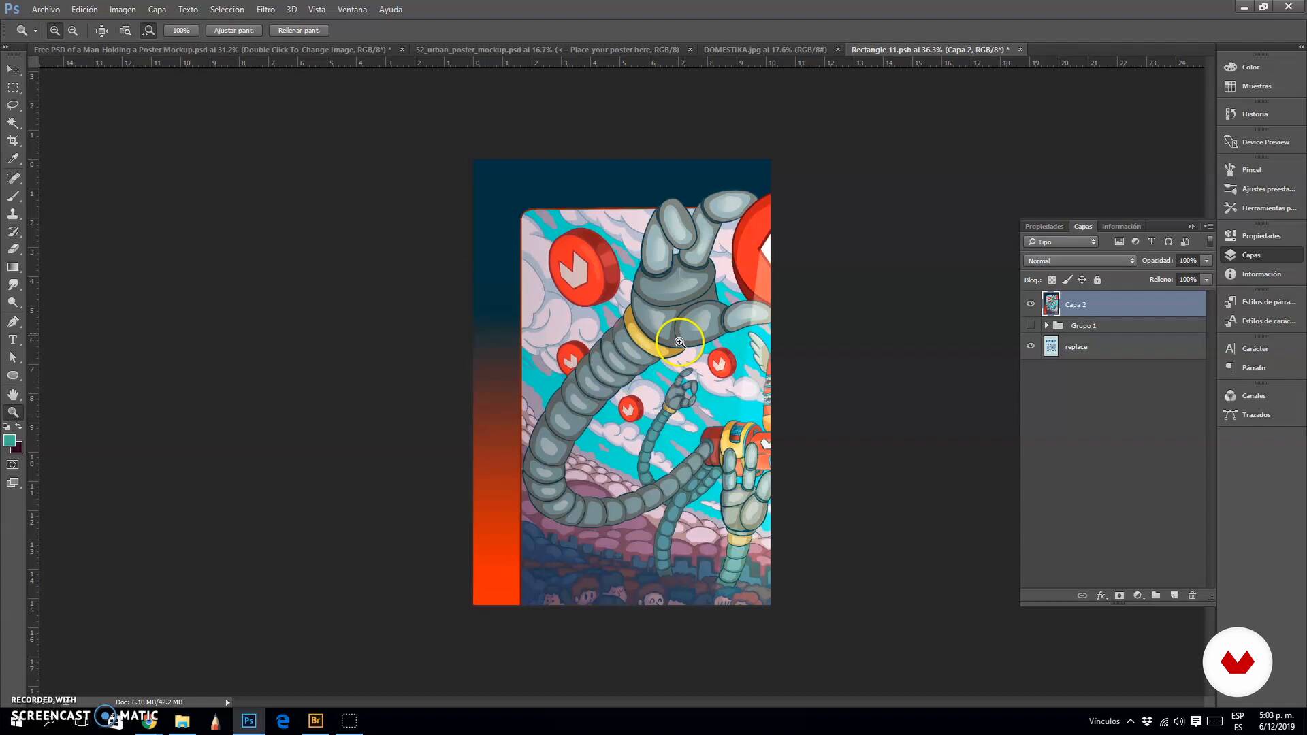Open the Relleno slider dropdown

tap(1206, 280)
